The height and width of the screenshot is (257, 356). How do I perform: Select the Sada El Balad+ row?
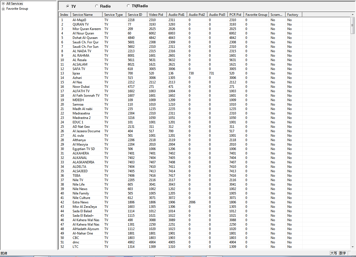pyautogui.click(x=181, y=216)
